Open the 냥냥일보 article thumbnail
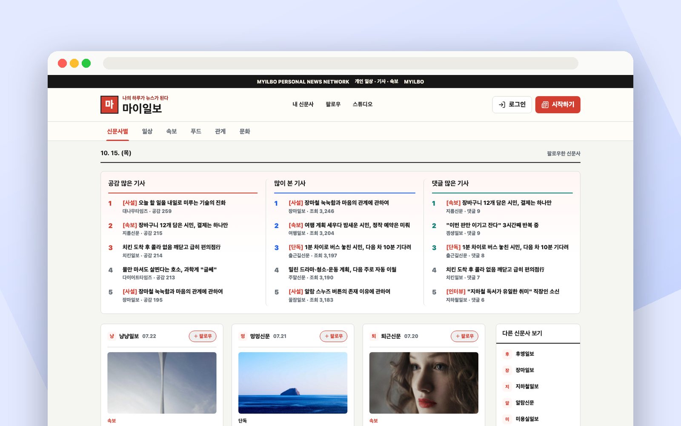Viewport: 681px width, 426px height. coord(162,383)
